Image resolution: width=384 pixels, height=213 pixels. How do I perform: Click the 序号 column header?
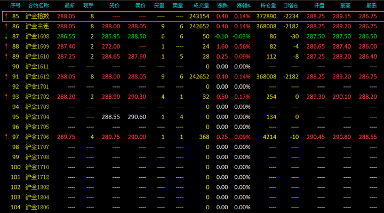15,5
